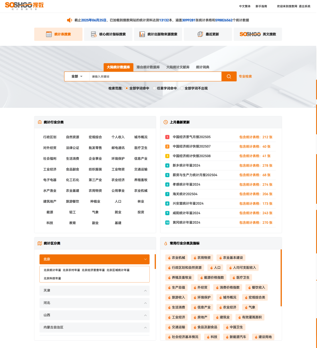The width and height of the screenshot is (317, 348).
Task: Click the publication source bar chart icon
Action: (142, 34)
